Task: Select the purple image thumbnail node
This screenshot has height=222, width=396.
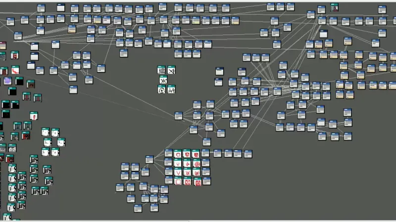Action: 8,81
